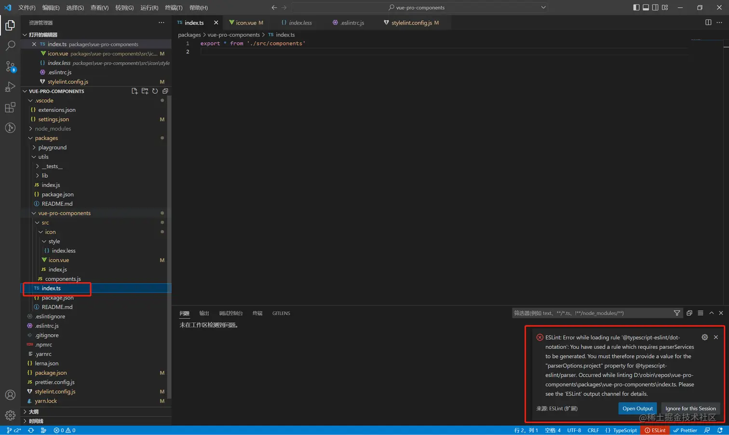The height and width of the screenshot is (435, 729).
Task: Open the Search view in activity bar
Action: click(10, 46)
